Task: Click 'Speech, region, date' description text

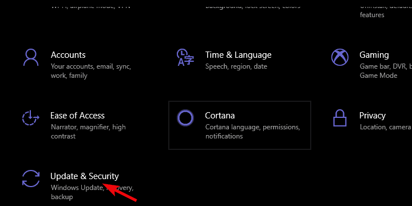Action: pos(236,66)
